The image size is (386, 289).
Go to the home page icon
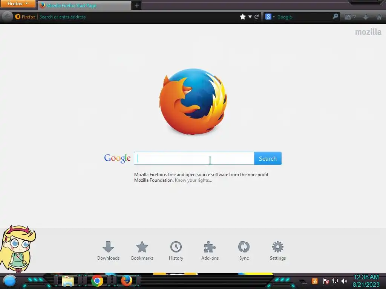coord(379,17)
